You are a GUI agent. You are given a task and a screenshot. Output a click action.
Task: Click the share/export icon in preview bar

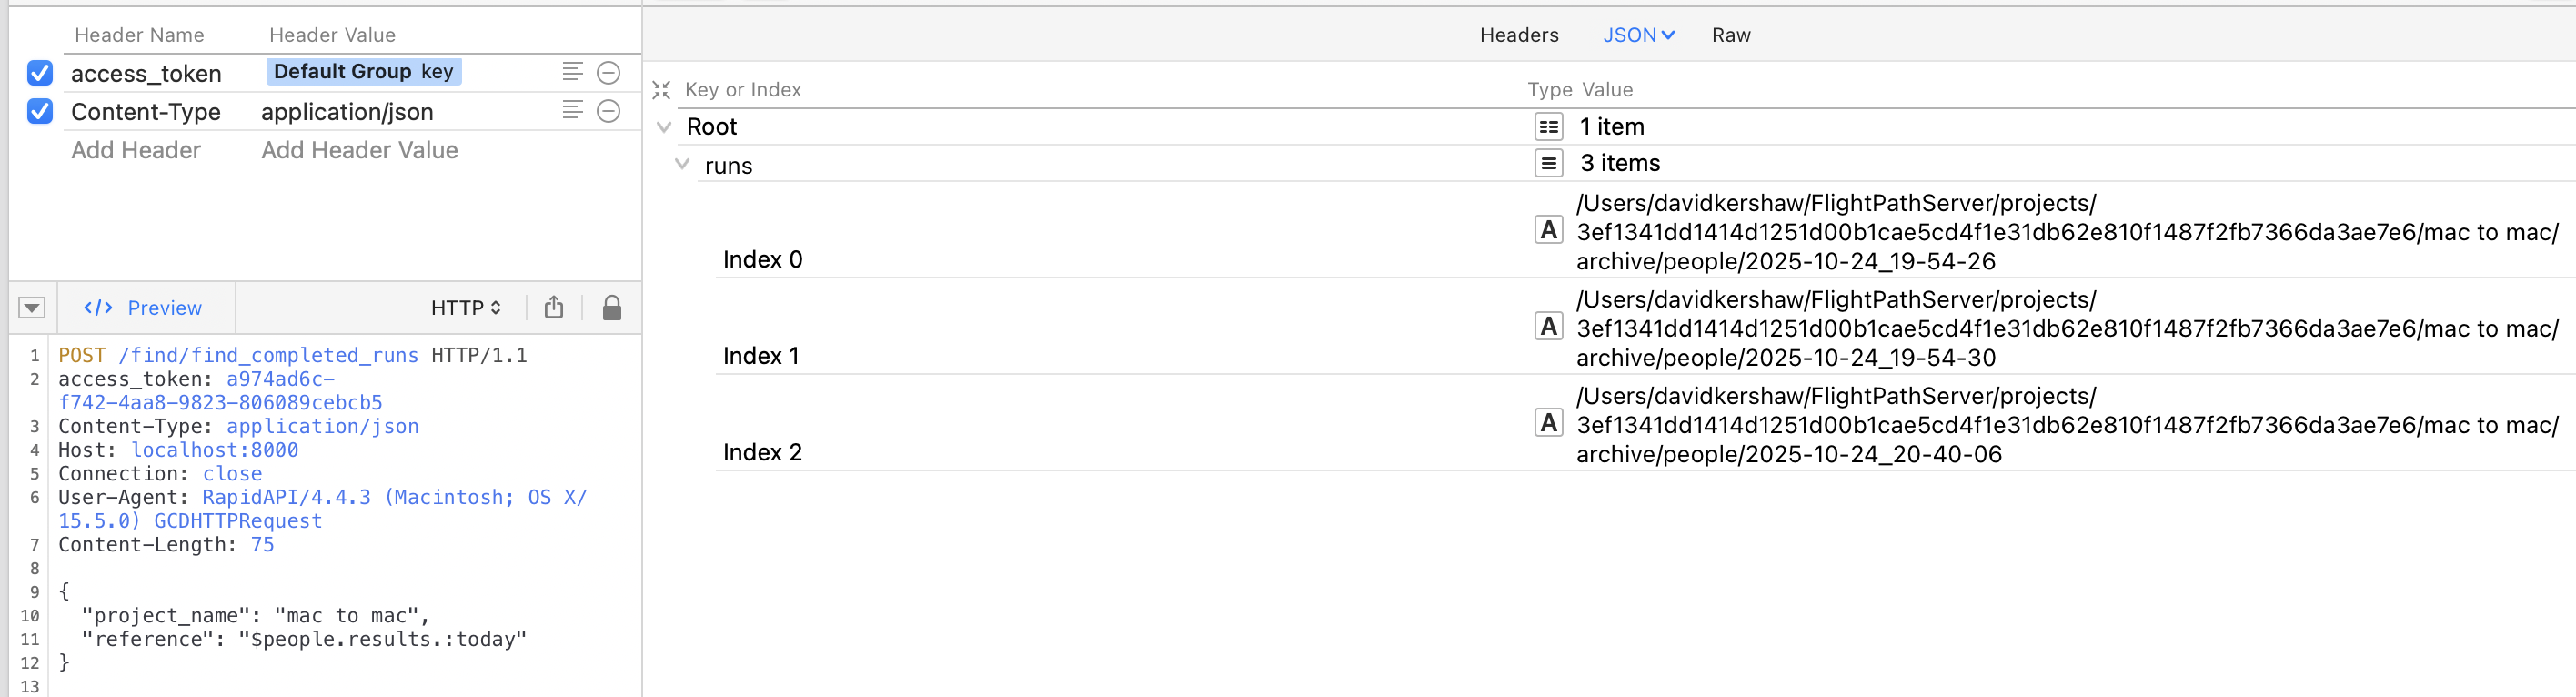tap(554, 308)
